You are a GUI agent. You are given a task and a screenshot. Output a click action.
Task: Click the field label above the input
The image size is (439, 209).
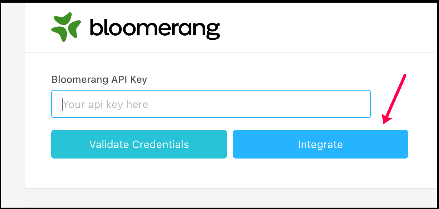(x=99, y=79)
